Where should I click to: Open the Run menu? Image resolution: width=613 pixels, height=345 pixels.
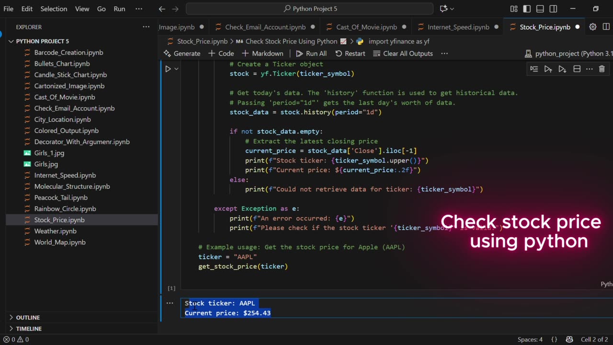(x=119, y=9)
